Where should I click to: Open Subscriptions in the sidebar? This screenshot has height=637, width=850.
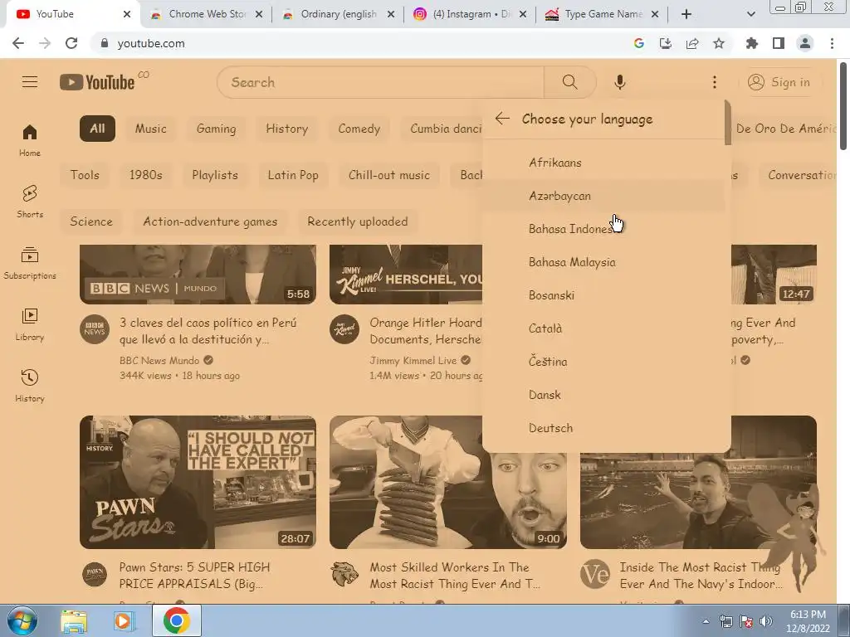coord(30,263)
